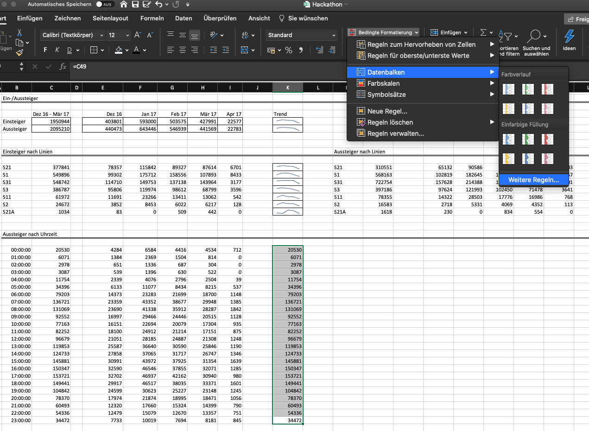Click the format painter brush icon
The image size is (589, 431).
coord(19,52)
